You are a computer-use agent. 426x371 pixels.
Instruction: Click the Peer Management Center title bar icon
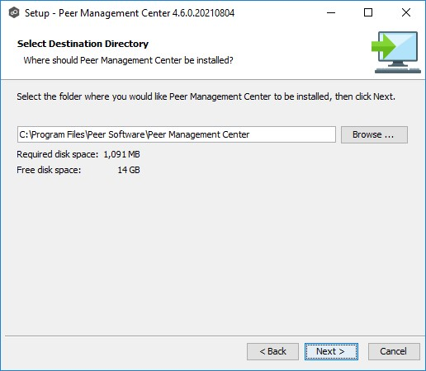click(14, 12)
